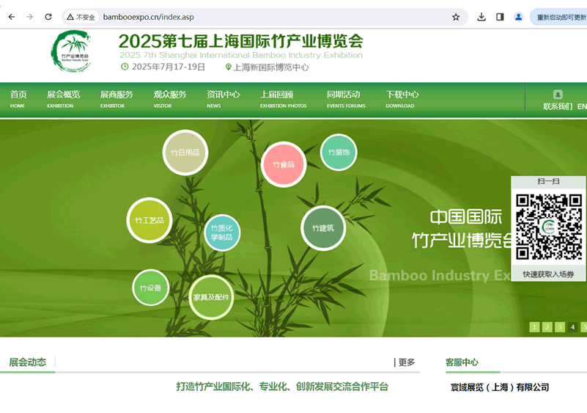Click the pink 竹食品 bubble

(284, 164)
